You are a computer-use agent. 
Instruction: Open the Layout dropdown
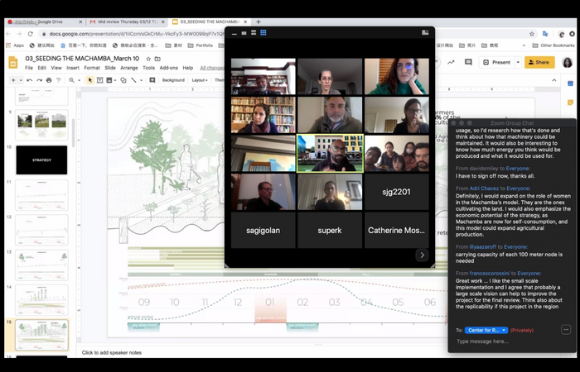(x=200, y=80)
